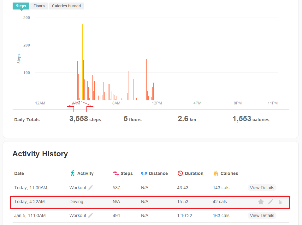
Task: Open View Details for today's 11:00AM Workout
Action: point(262,188)
